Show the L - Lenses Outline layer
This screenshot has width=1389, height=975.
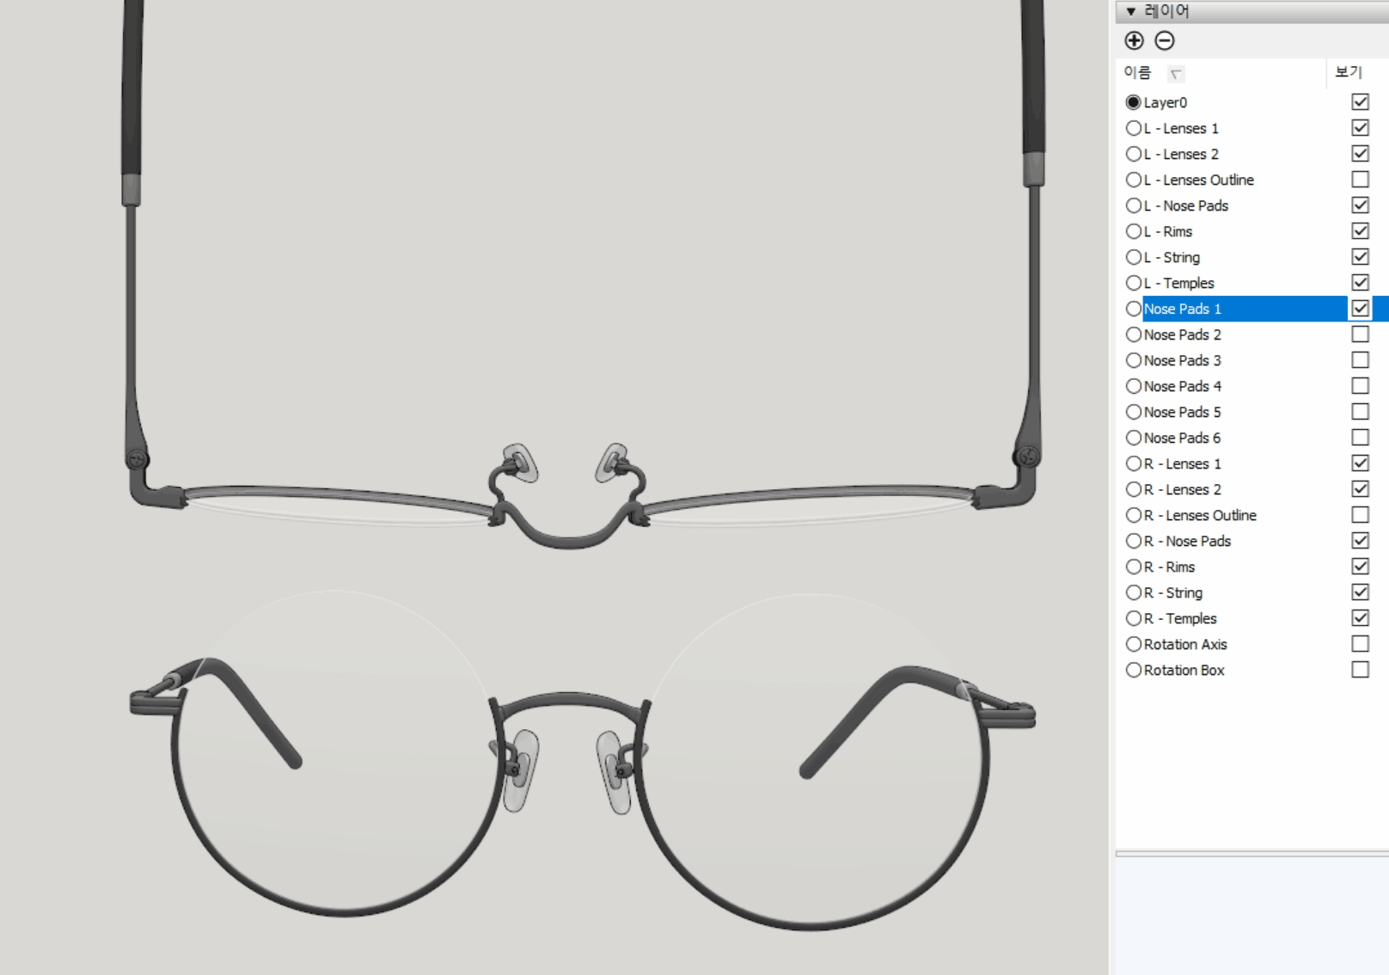pyautogui.click(x=1360, y=179)
